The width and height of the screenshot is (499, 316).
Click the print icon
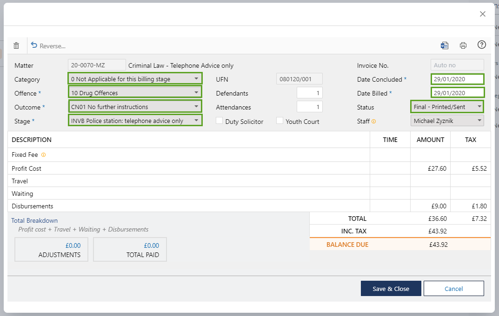(x=463, y=45)
